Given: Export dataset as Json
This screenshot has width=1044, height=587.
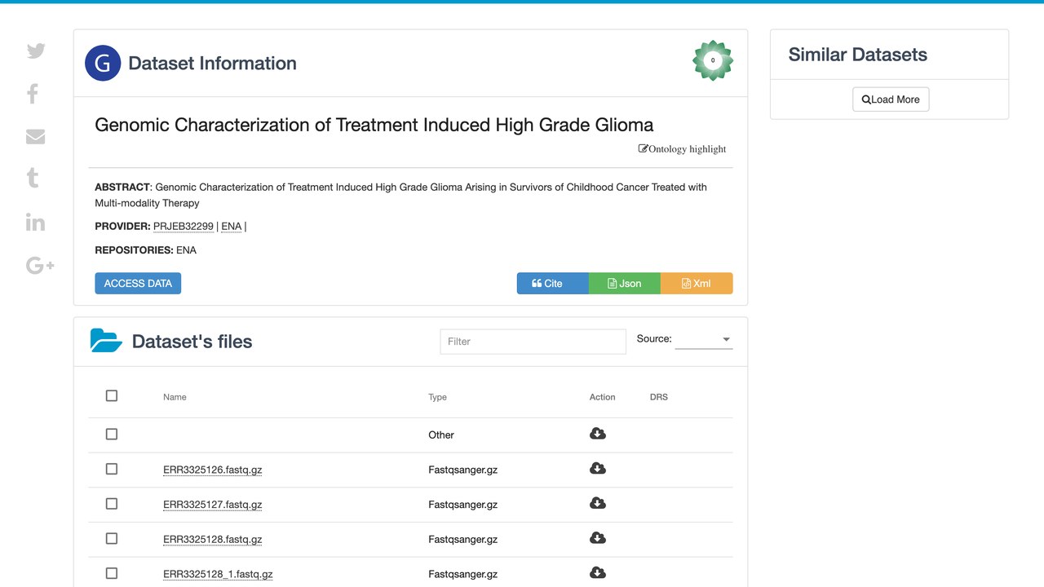Looking at the screenshot, I should (624, 283).
